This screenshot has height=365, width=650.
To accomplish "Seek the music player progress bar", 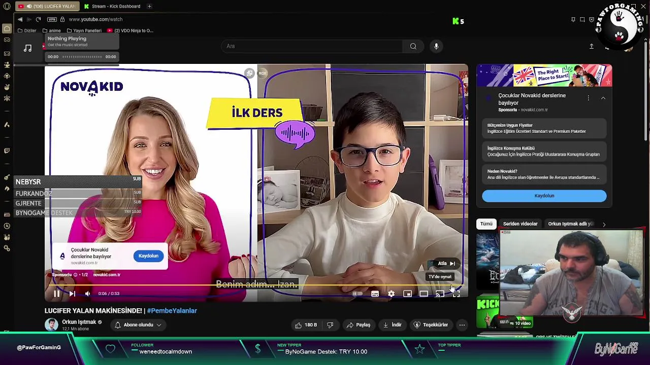I will pos(82,57).
